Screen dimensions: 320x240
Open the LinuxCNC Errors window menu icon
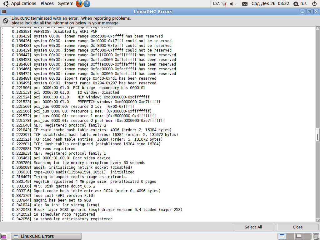(4, 12)
